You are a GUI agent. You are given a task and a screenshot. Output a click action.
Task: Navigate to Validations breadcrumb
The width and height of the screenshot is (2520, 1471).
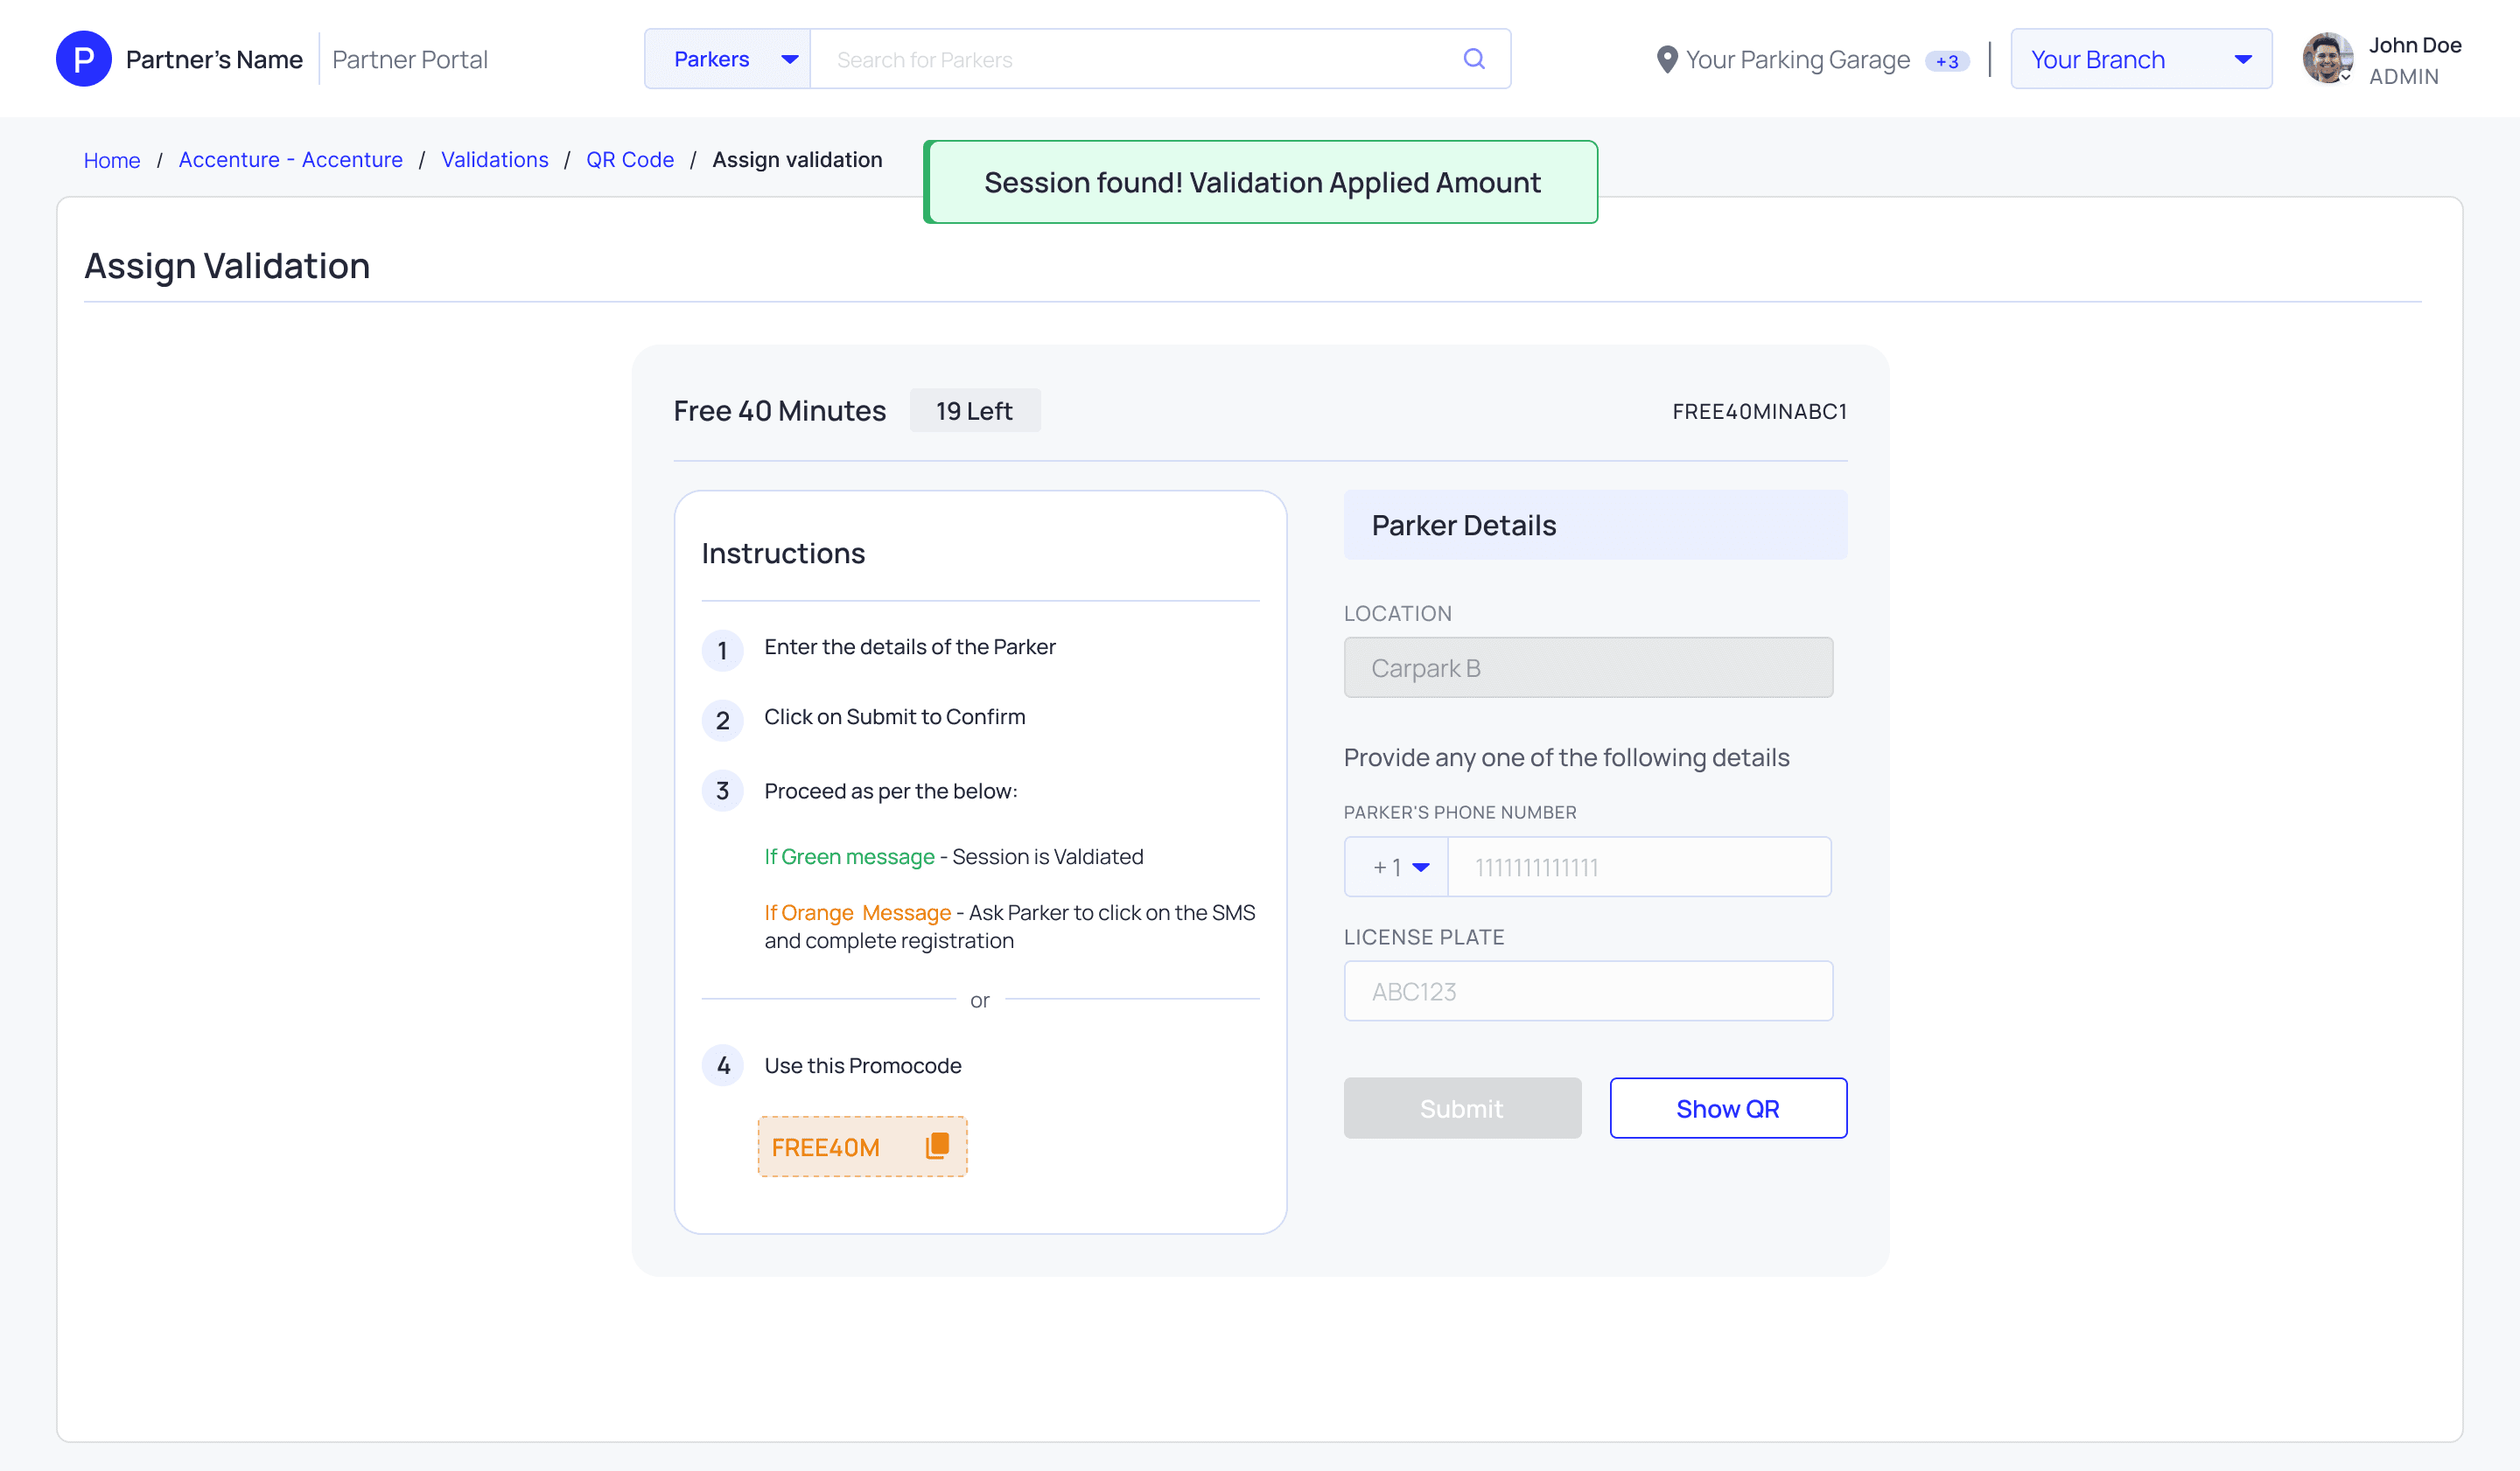494,160
